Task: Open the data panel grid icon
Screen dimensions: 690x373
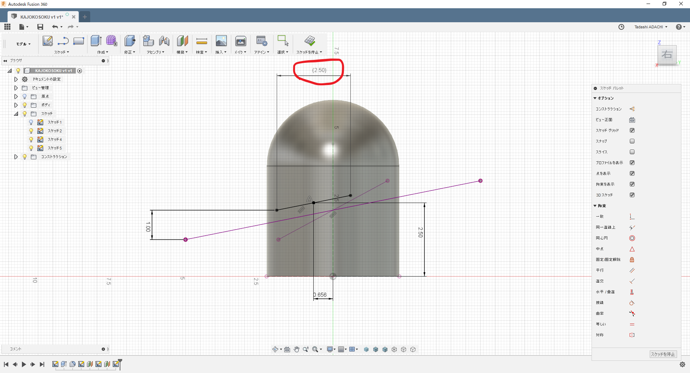Action: tap(7, 27)
